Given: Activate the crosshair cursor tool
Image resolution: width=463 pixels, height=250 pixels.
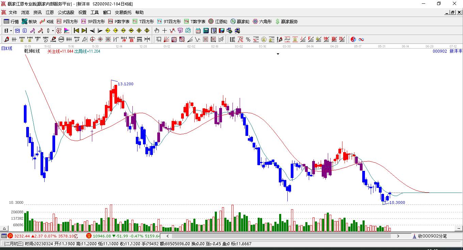Looking at the screenshot, I should coord(165,31).
